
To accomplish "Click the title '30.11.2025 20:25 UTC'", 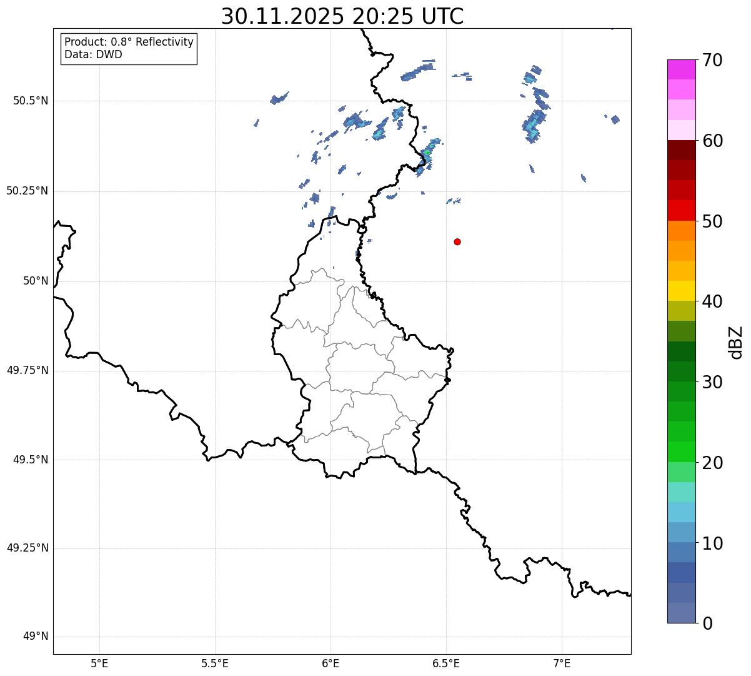I will click(x=342, y=16).
